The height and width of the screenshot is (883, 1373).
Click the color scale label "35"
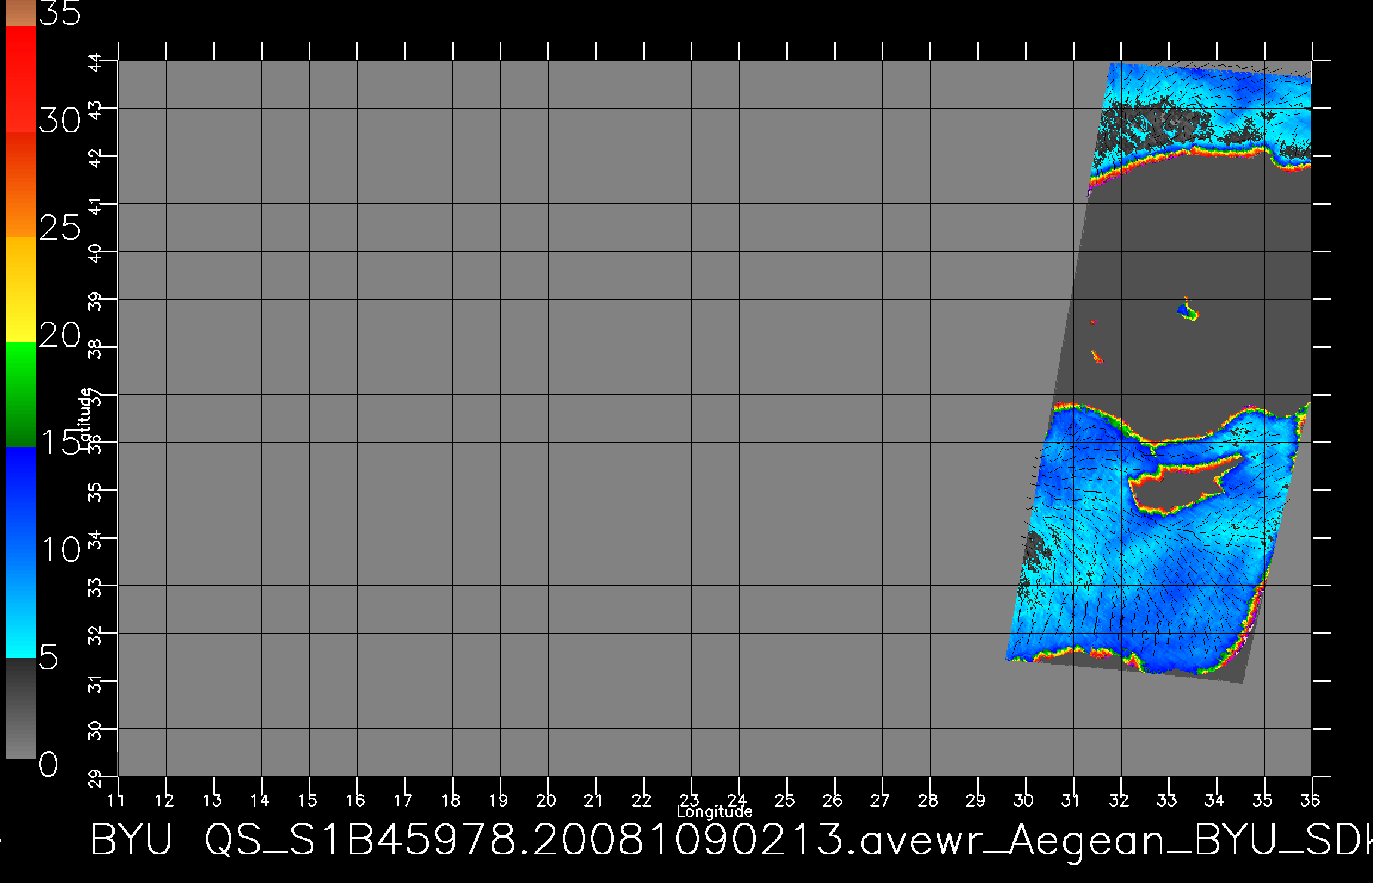click(x=60, y=13)
